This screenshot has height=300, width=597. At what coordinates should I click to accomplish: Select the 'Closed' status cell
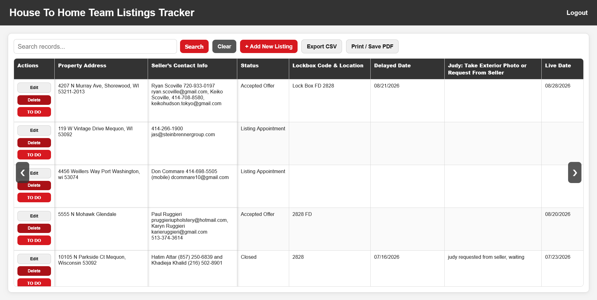[263, 268]
